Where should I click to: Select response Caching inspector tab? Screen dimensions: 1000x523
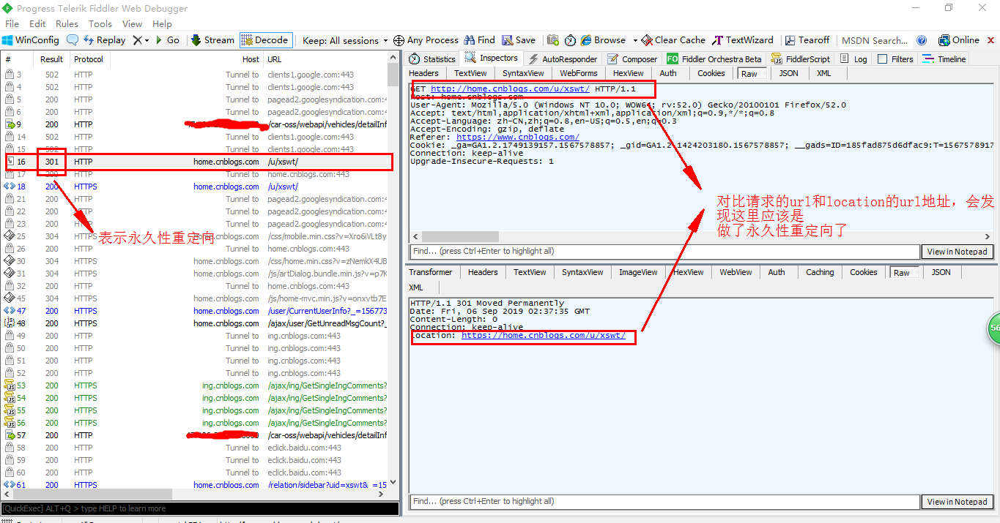(820, 272)
